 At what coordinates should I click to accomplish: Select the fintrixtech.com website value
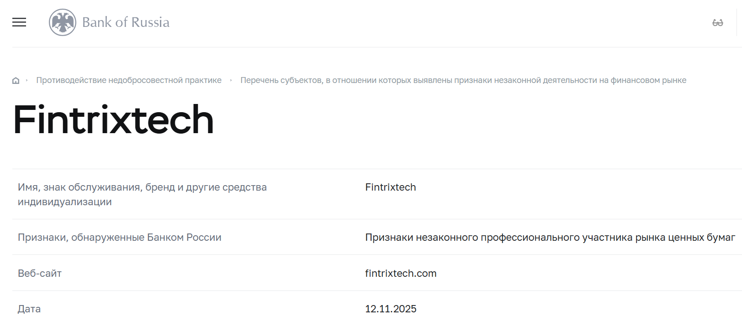[x=401, y=274]
